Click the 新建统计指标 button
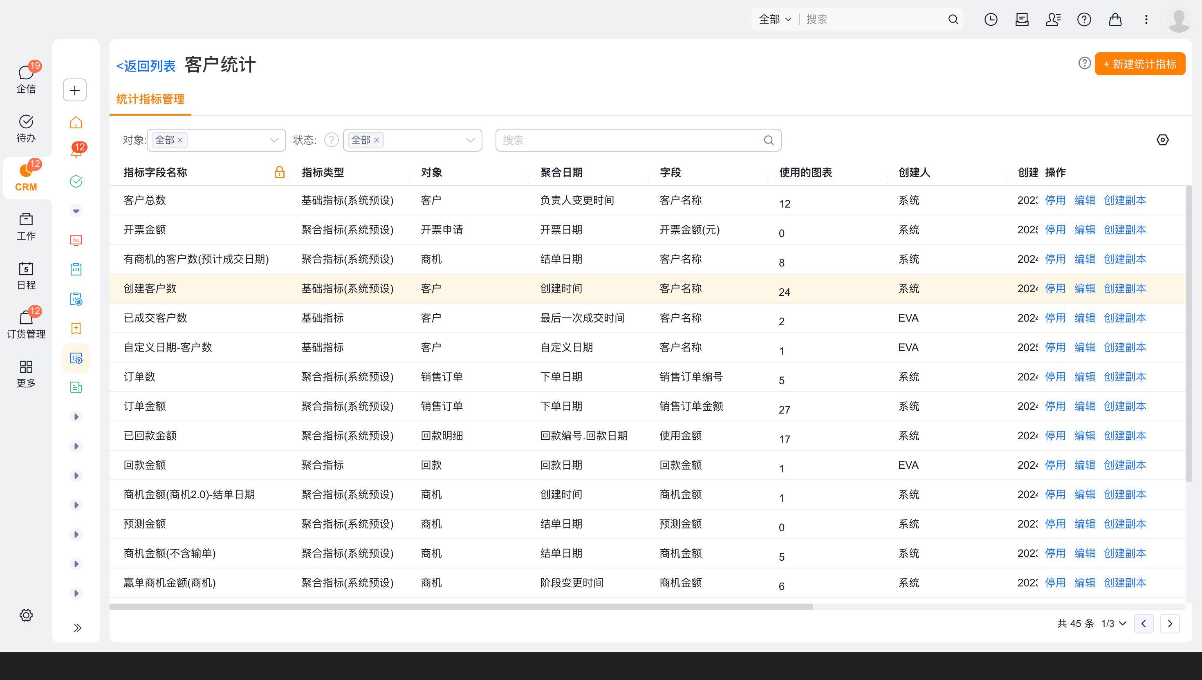This screenshot has width=1202, height=680. tap(1140, 64)
